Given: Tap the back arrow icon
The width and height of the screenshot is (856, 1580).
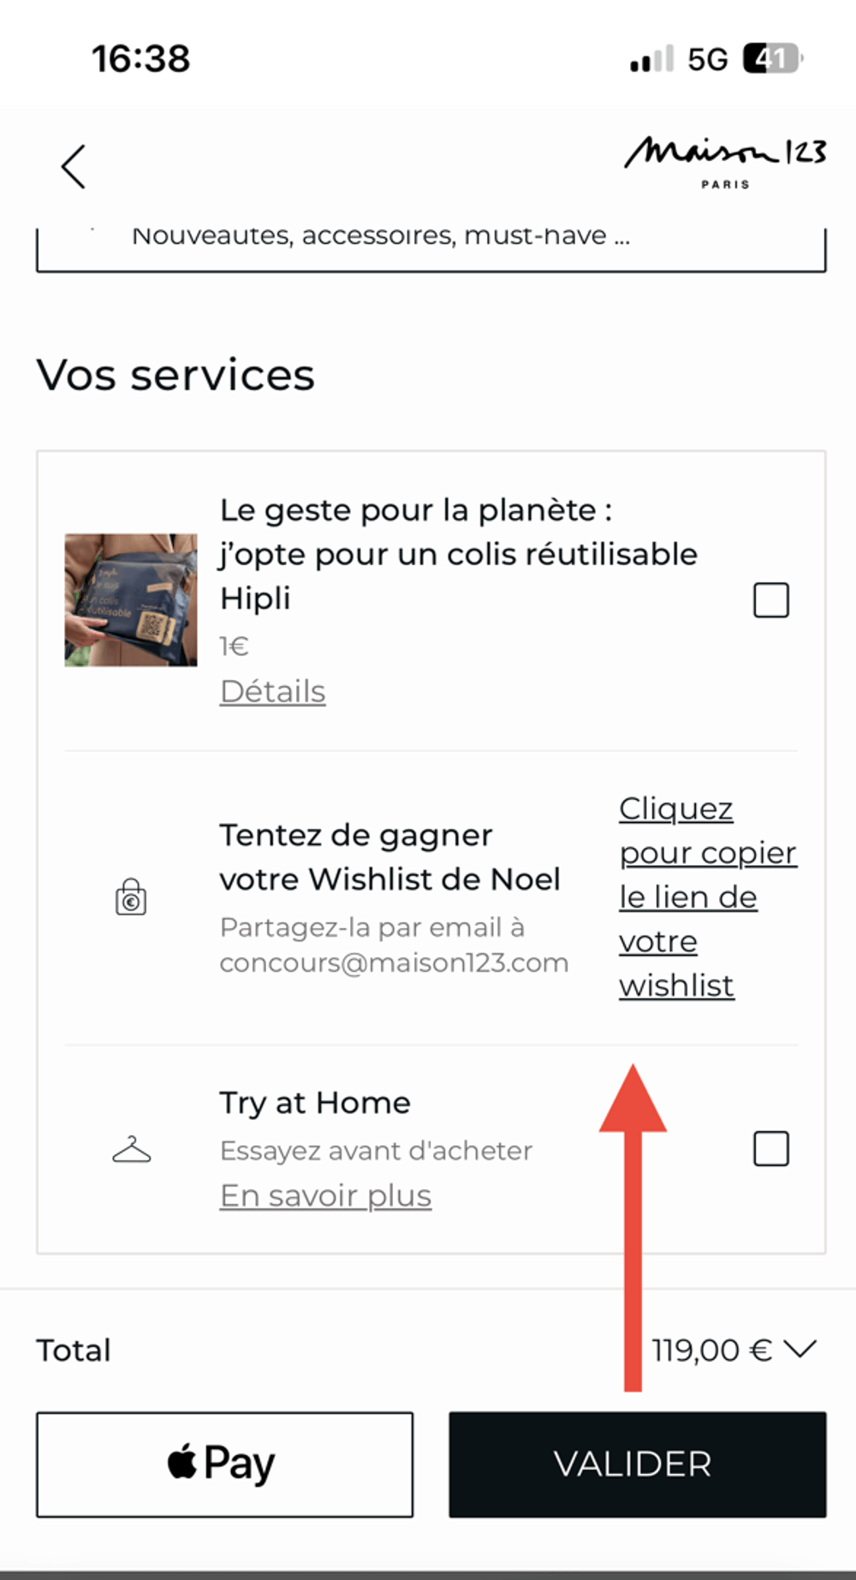Looking at the screenshot, I should coord(74,166).
